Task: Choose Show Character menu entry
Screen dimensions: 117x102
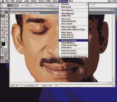Action: (73, 51)
